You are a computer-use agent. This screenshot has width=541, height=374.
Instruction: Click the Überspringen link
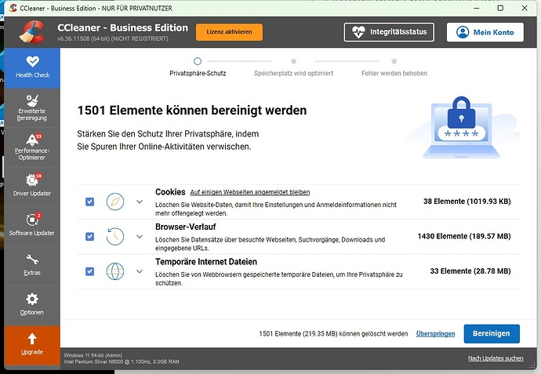tap(435, 334)
